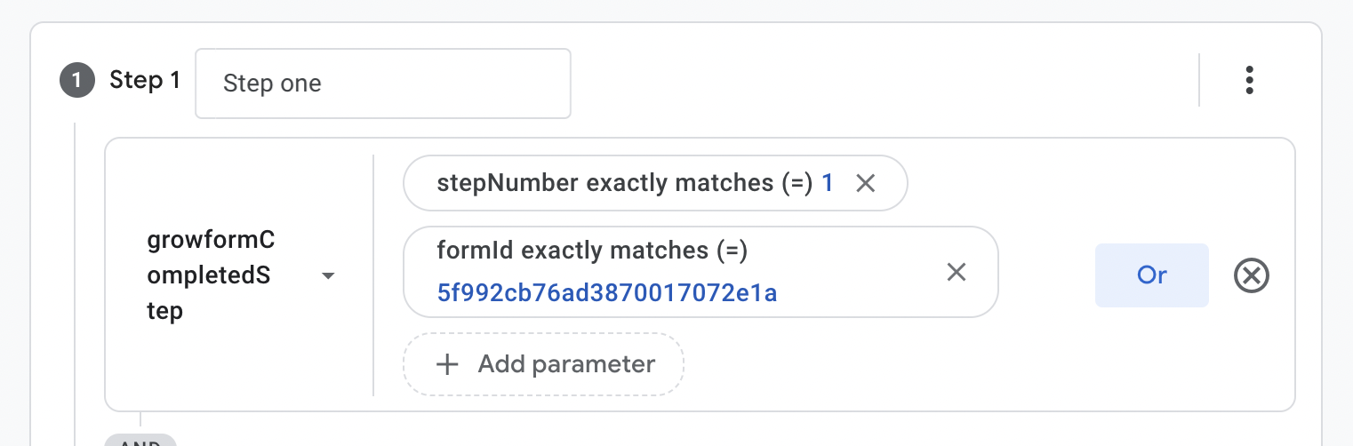Remove the stepNumber parameter with its X
Viewport: 1353px width, 446px height.
point(865,183)
